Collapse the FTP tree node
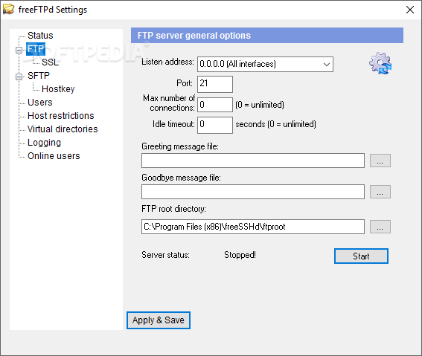This screenshot has width=422, height=356. pos(19,50)
